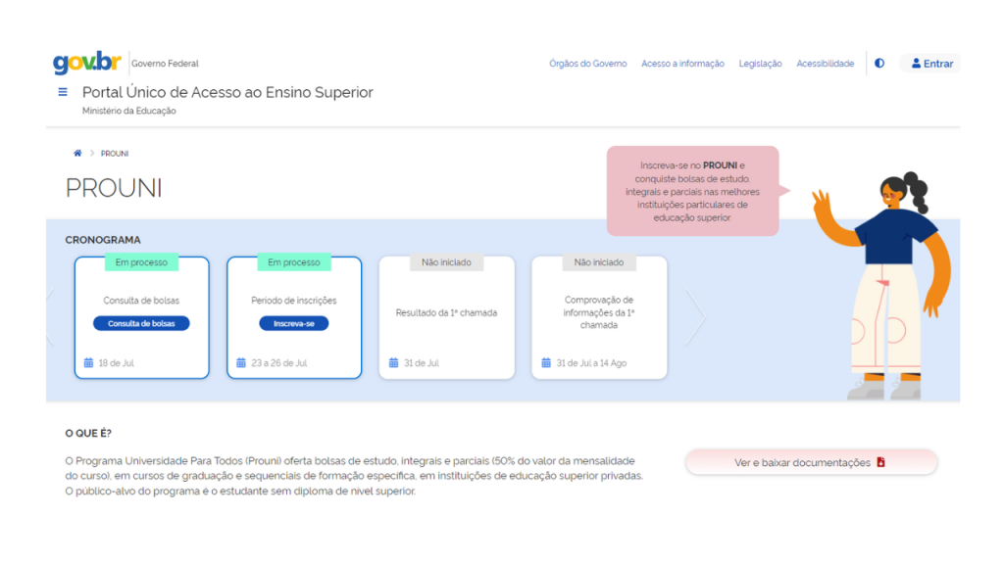Screen dimensions: 1004x564
Task: Click the O QUE É? heading
Action: (87, 433)
